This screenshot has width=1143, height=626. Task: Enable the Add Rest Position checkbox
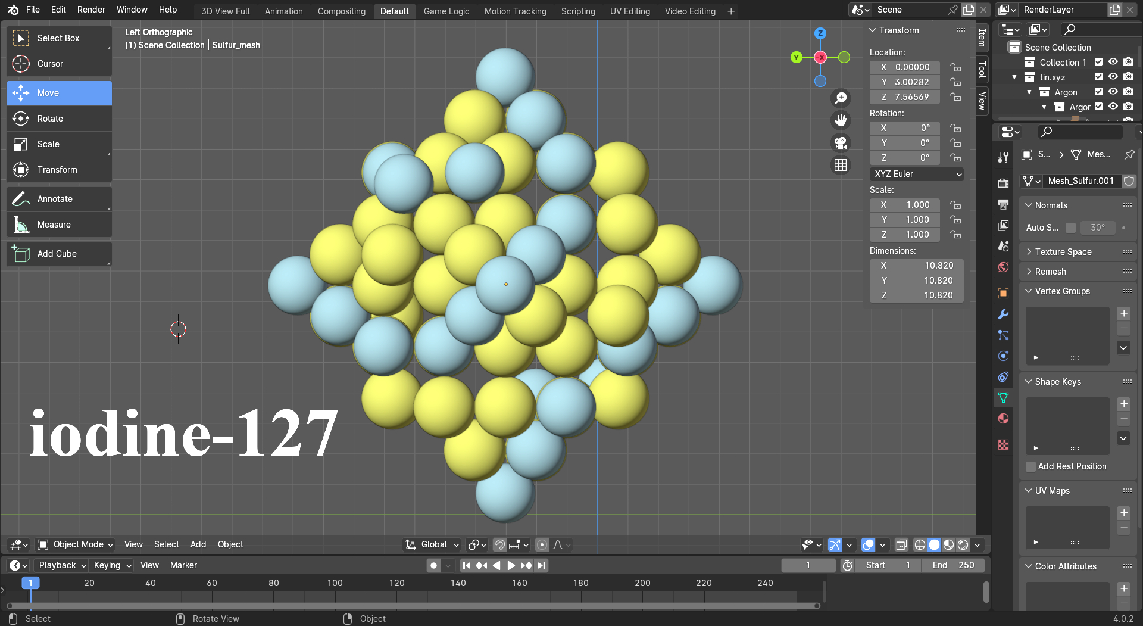coord(1031,466)
